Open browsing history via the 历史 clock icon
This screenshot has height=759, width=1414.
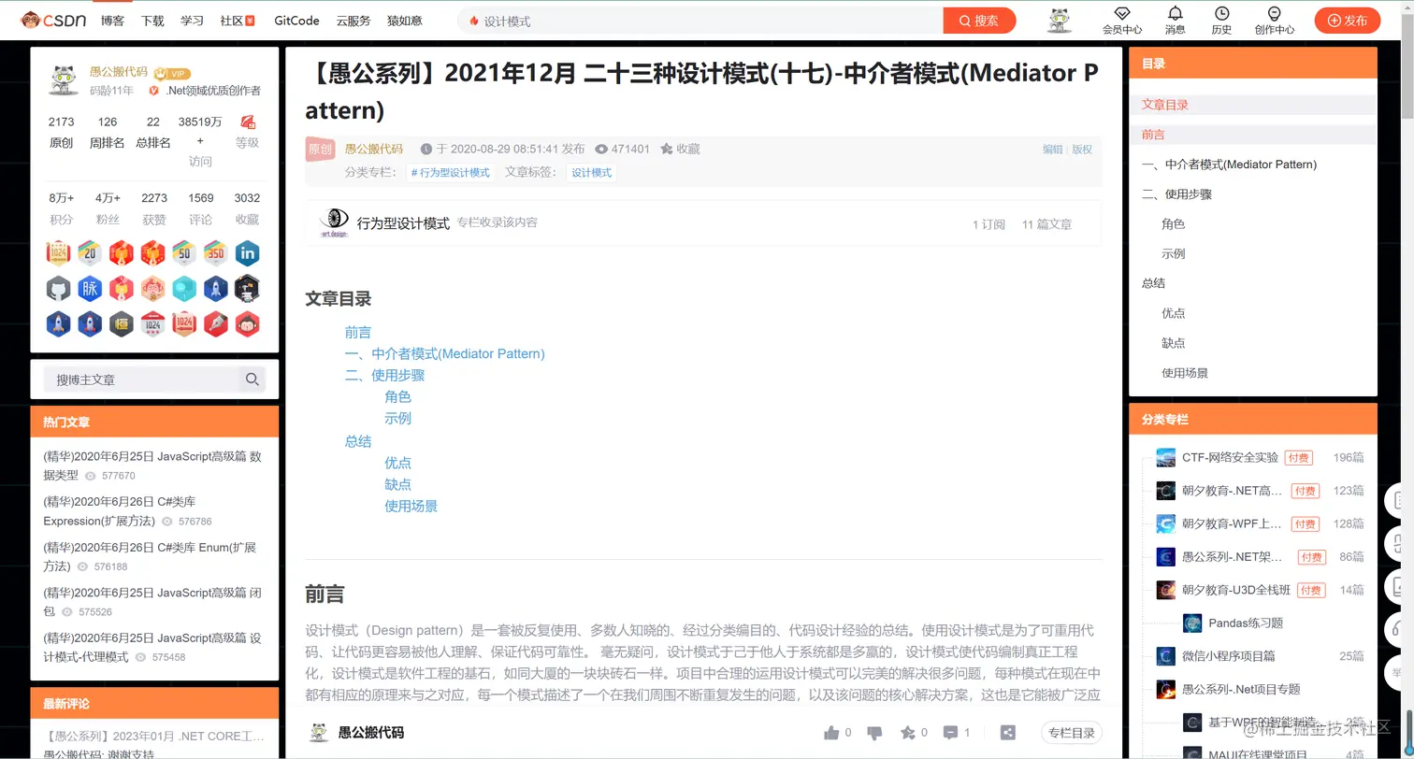pos(1221,21)
